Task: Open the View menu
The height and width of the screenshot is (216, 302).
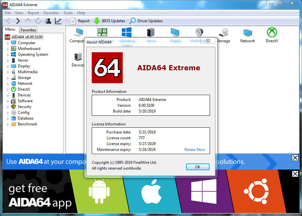Action: 19,13
